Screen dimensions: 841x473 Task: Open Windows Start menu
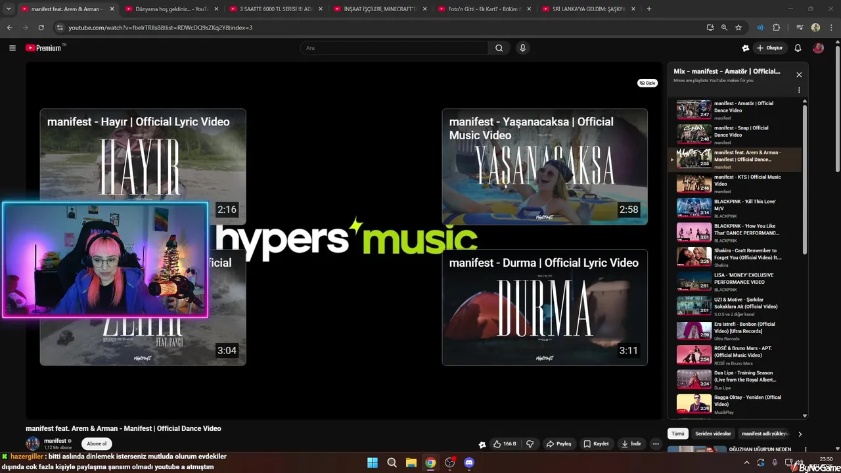373,462
